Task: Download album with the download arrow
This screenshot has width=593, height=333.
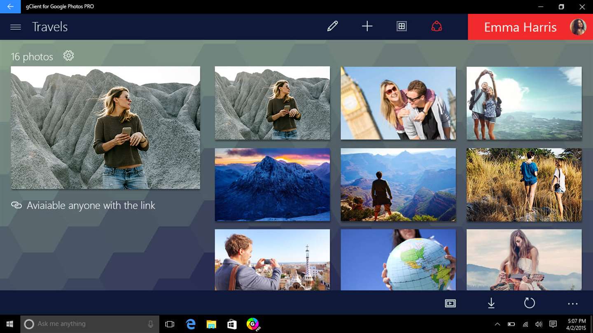Action: (491, 303)
